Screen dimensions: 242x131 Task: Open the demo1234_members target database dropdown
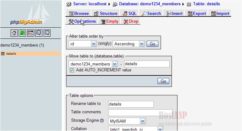pos(93,64)
